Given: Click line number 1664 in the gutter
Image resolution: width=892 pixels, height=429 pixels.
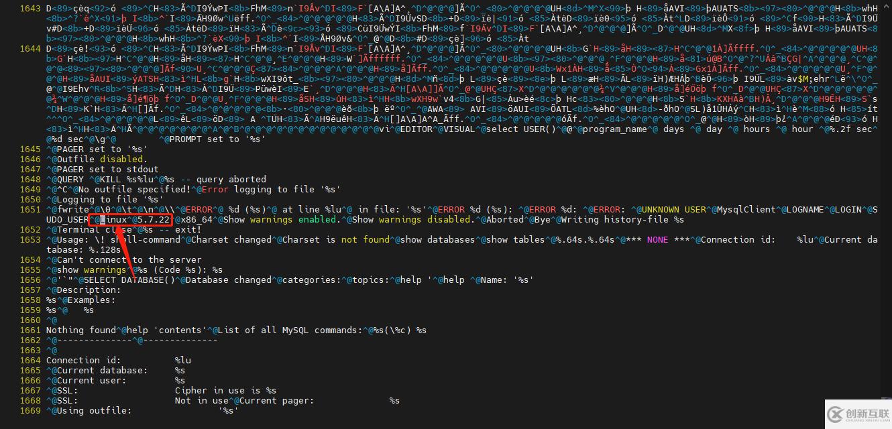Looking at the screenshot, I should click(30, 361).
